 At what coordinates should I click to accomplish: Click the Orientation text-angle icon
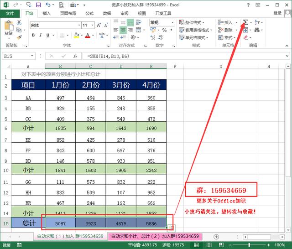pyautogui.click(x=133, y=37)
